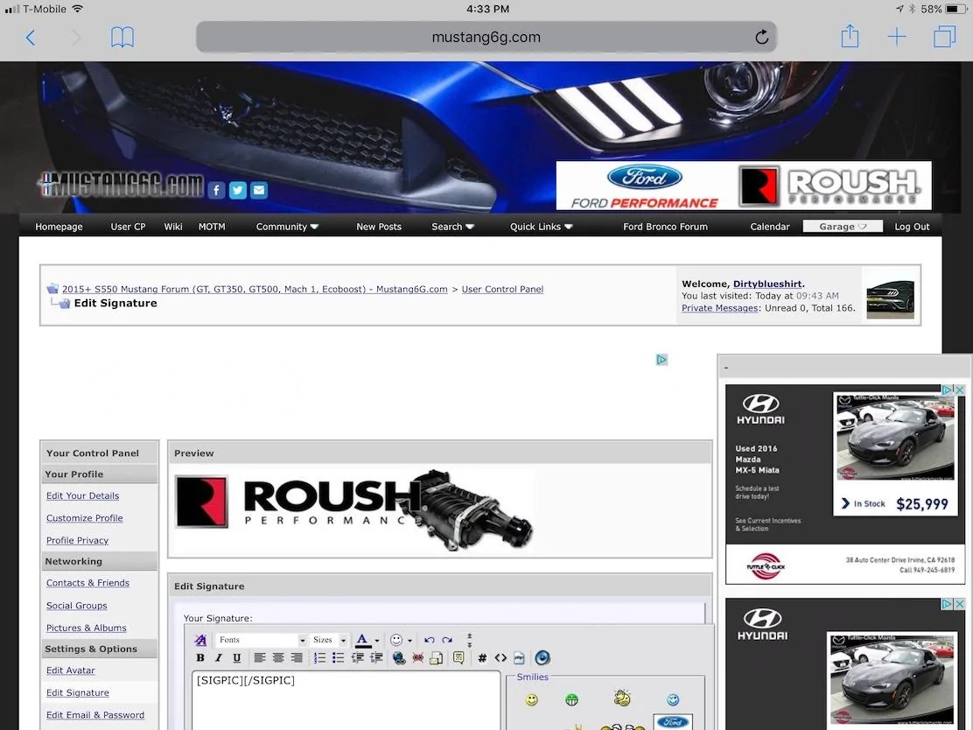This screenshot has height=730, width=973.
Task: Open Customize Profile link
Action: pos(84,517)
